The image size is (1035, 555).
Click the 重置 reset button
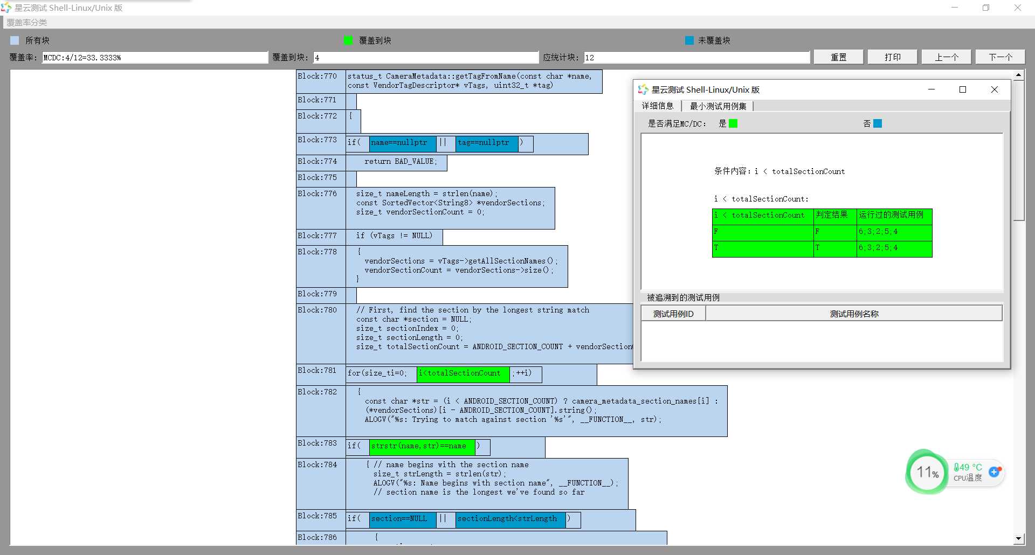point(838,57)
